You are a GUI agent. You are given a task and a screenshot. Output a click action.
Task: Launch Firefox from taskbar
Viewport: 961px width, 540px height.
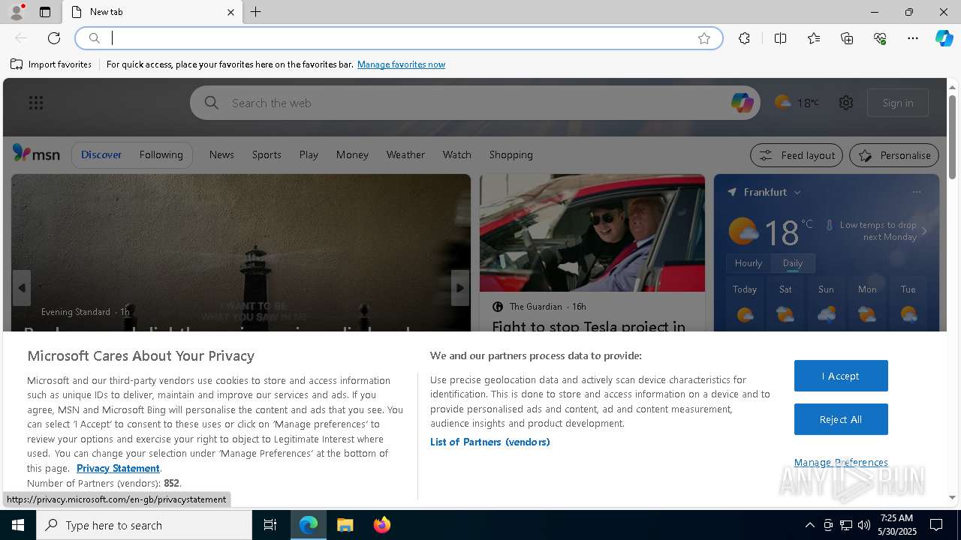(x=382, y=525)
